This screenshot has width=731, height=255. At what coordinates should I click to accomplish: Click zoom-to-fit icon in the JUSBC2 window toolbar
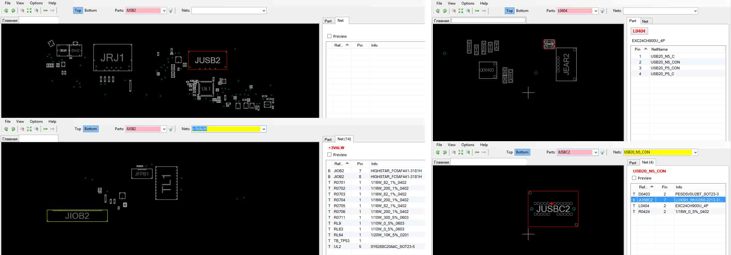click(x=461, y=152)
